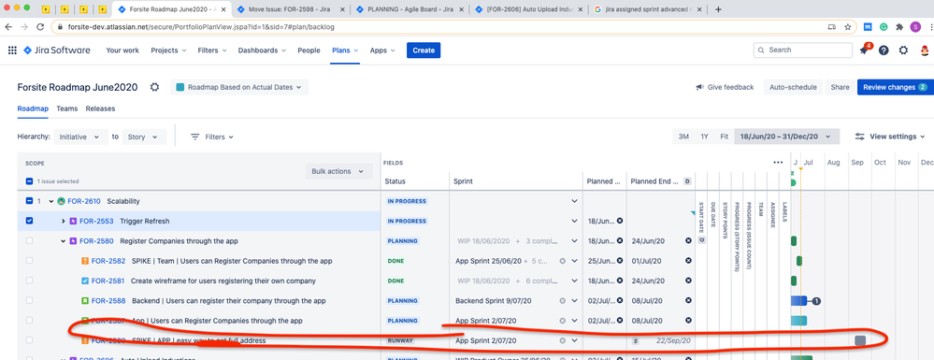This screenshot has height=360, width=934.
Task: Collapse the FOR-2580 Register Companies epic
Action: pos(64,241)
